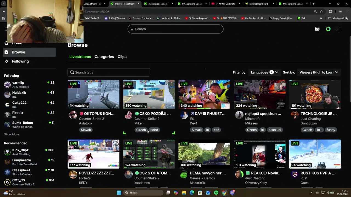Open the Counter-Strike 2 category under Miken
This screenshot has width=351, height=197.
click(x=147, y=119)
